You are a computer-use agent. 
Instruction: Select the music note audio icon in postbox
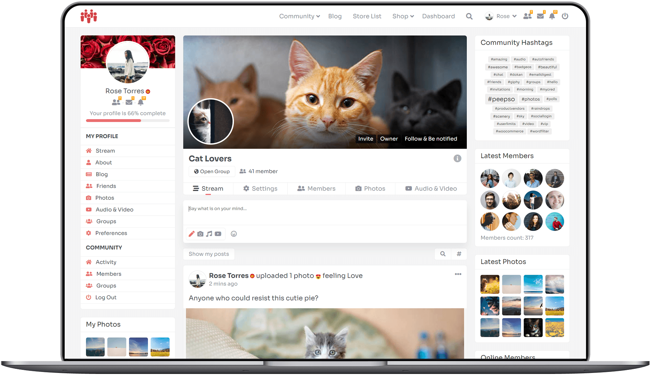point(209,234)
